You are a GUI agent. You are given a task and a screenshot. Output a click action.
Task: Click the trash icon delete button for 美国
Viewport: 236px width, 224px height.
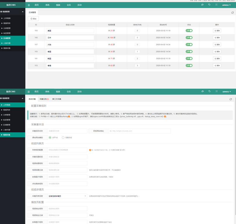217,30
